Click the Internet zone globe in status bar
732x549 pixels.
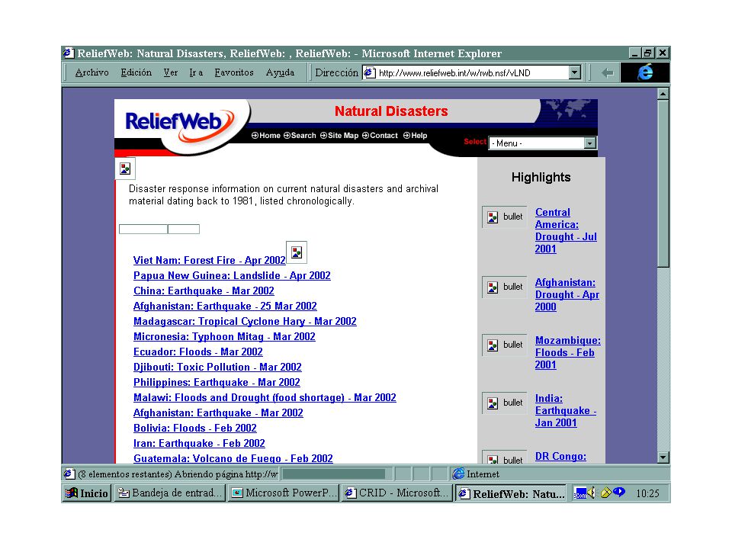pos(458,474)
